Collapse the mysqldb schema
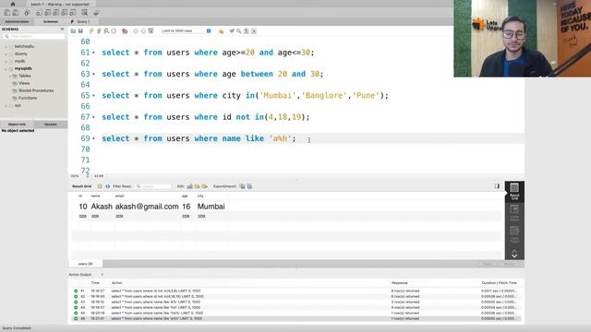 pos(6,69)
